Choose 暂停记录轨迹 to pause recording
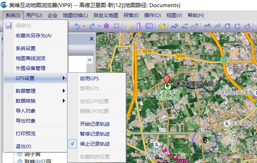257x163 pixels. (95, 134)
